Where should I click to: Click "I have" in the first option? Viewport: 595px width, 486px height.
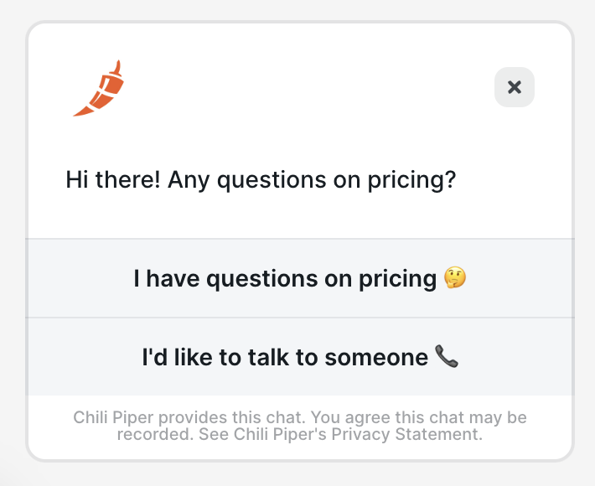(x=163, y=279)
